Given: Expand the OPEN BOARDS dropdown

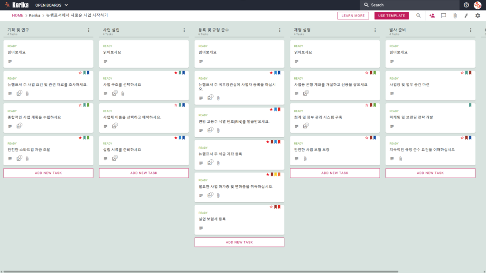Looking at the screenshot, I should pos(51,5).
